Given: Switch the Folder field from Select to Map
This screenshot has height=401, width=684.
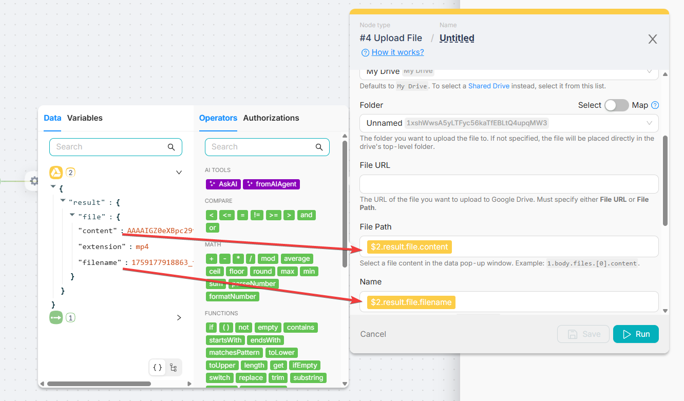Looking at the screenshot, I should (616, 105).
